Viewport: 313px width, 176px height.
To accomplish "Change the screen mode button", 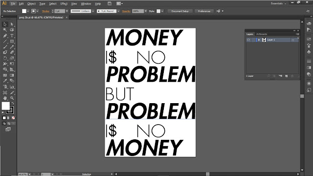I will [x=8, y=129].
